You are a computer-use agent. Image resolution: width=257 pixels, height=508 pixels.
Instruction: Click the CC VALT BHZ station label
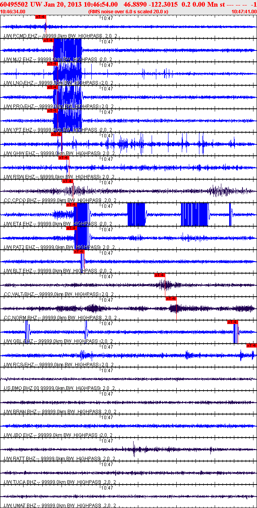tap(19, 294)
